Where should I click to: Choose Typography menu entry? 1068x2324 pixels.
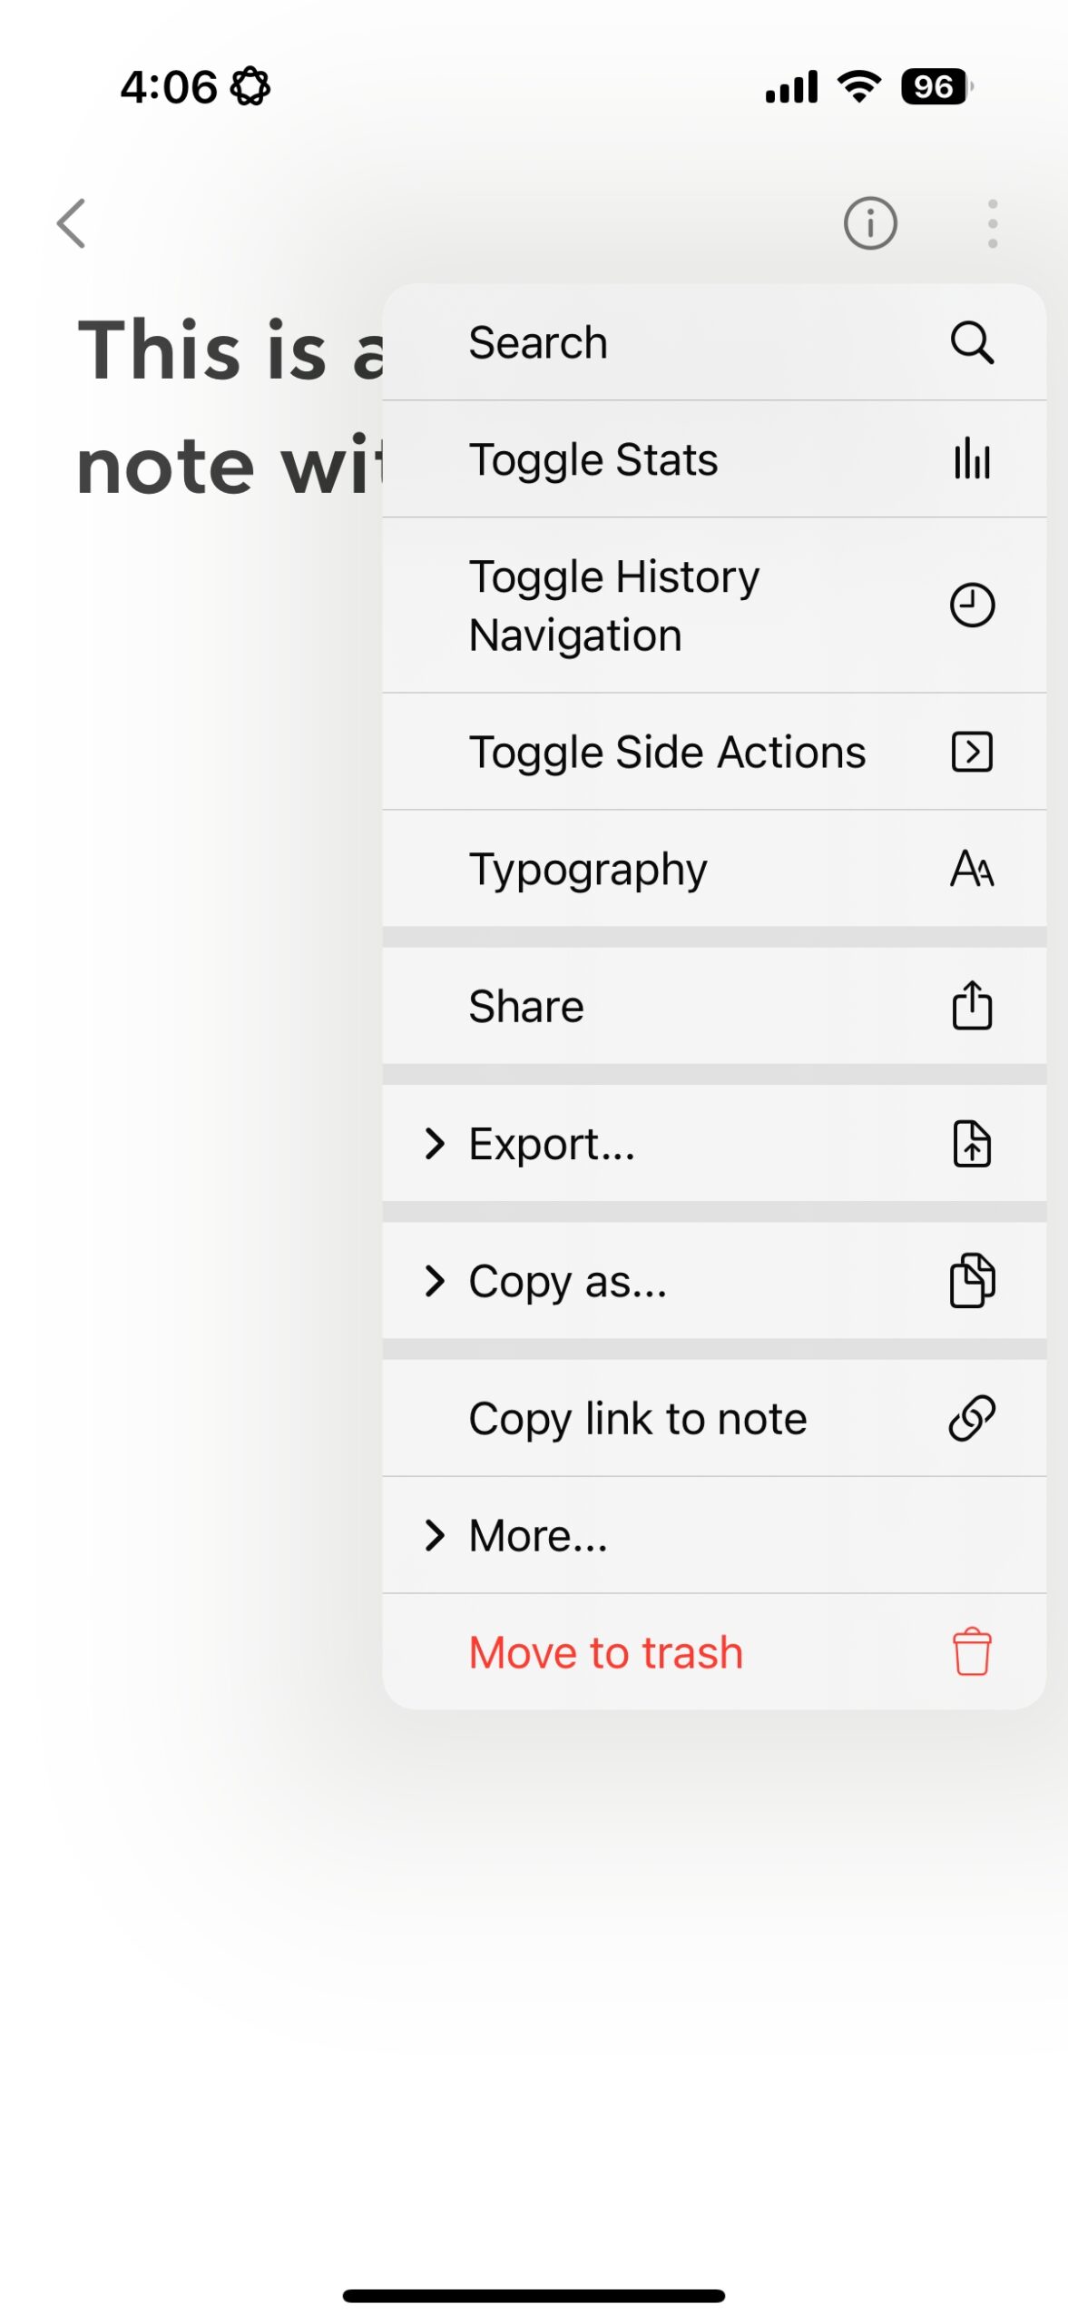point(588,869)
